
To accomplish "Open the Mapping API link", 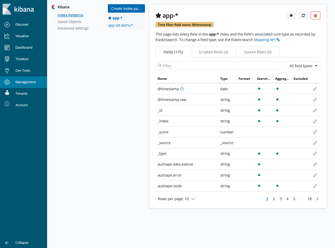I will pos(265,40).
